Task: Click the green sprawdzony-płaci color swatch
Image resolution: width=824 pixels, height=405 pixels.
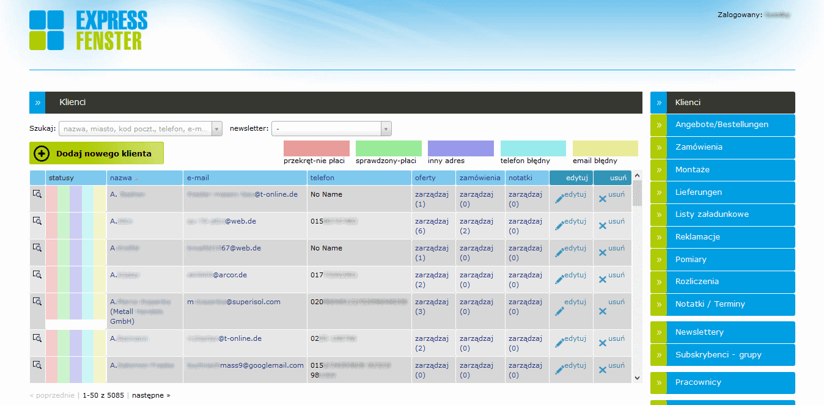Action: [388, 148]
